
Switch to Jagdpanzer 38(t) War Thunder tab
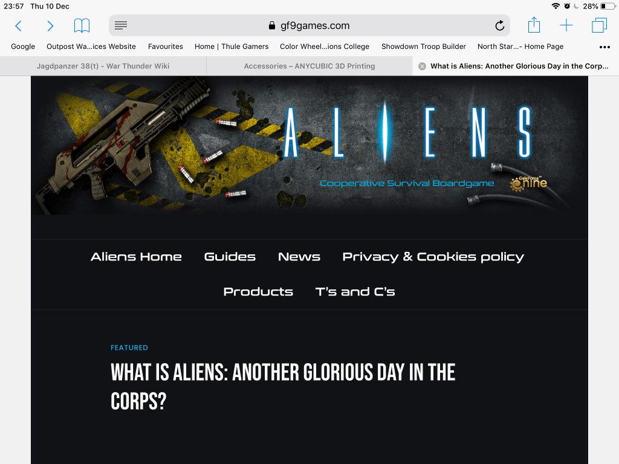tap(103, 66)
